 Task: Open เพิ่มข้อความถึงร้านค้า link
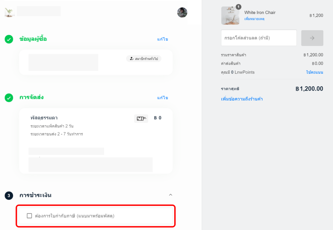[242, 99]
